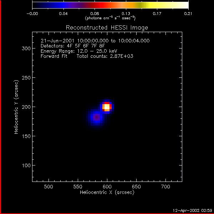Click the Y-axis tick label '100'
214x214 pixels.
[x=26, y=165]
